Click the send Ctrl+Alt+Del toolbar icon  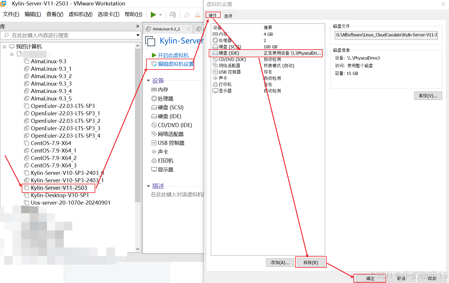173,15
